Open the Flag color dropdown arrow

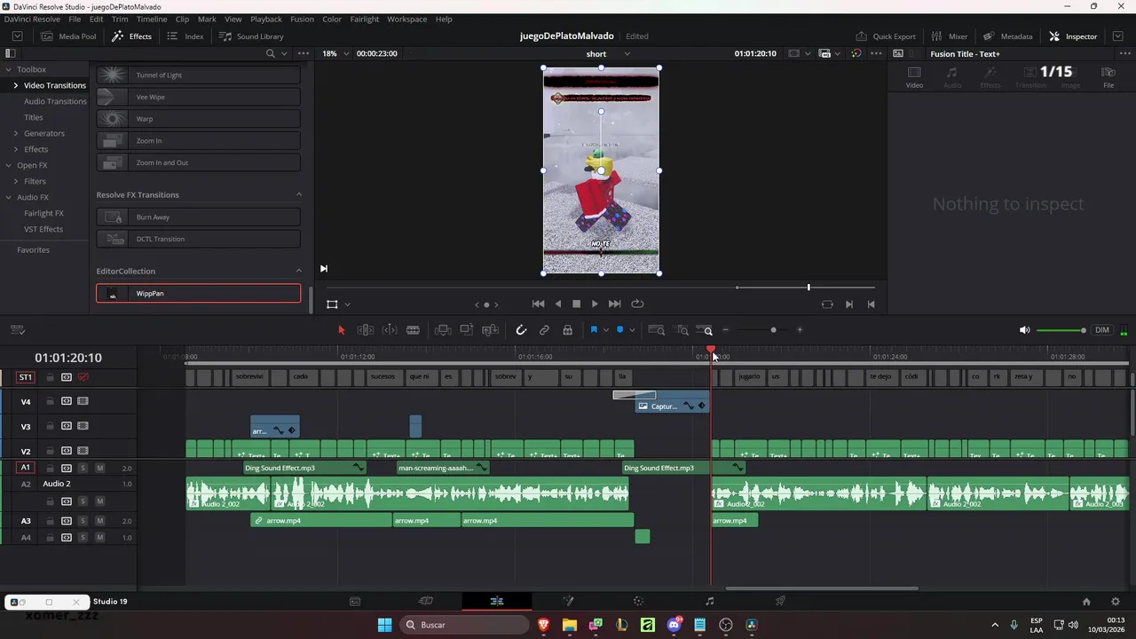click(x=606, y=330)
